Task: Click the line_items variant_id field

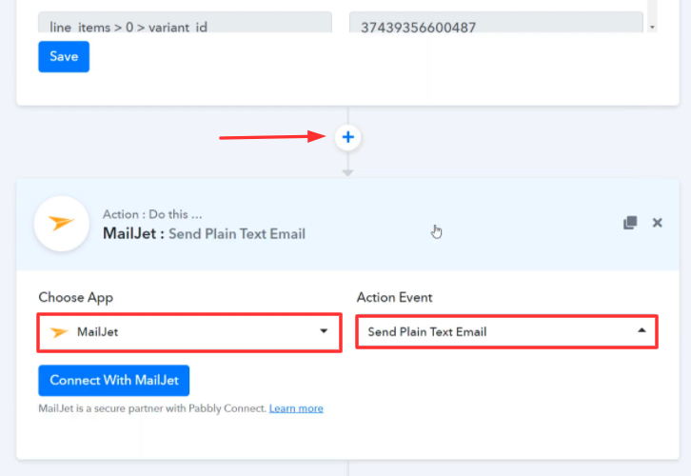Action: point(185,23)
